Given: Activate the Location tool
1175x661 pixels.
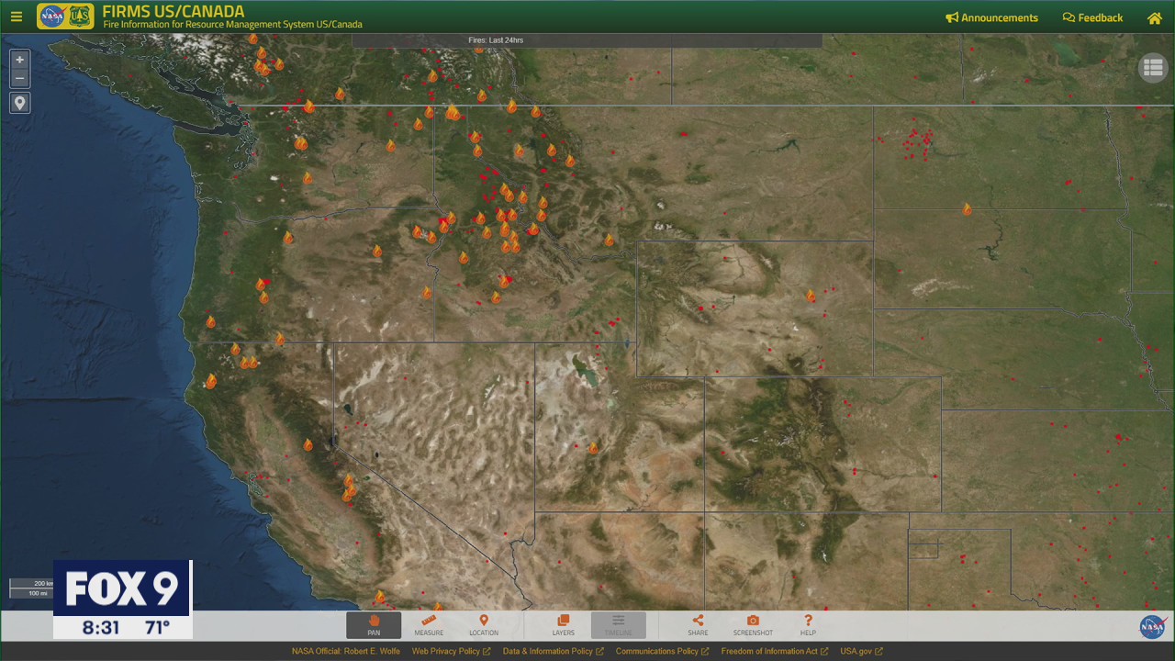Looking at the screenshot, I should tap(484, 625).
